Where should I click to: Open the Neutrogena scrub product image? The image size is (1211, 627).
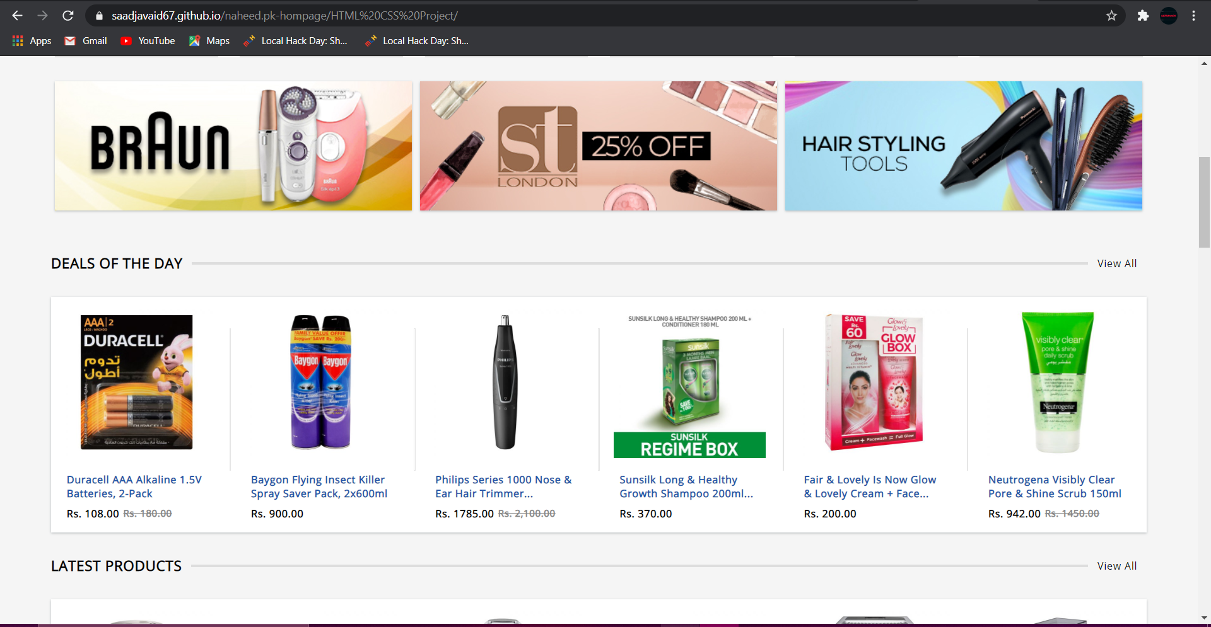[1058, 382]
